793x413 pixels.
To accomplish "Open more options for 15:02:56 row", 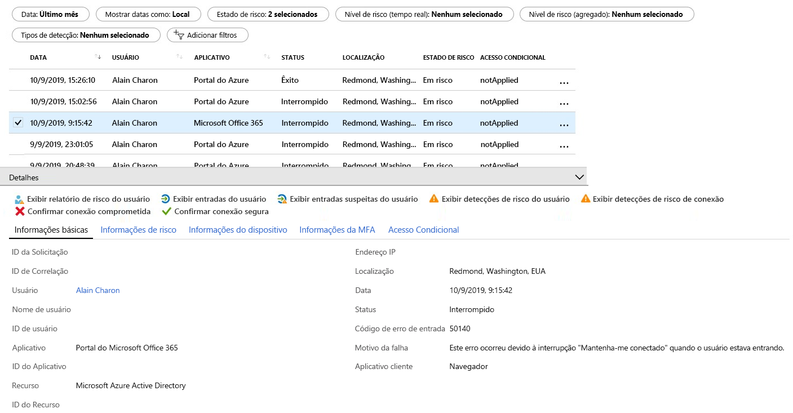I will [564, 104].
